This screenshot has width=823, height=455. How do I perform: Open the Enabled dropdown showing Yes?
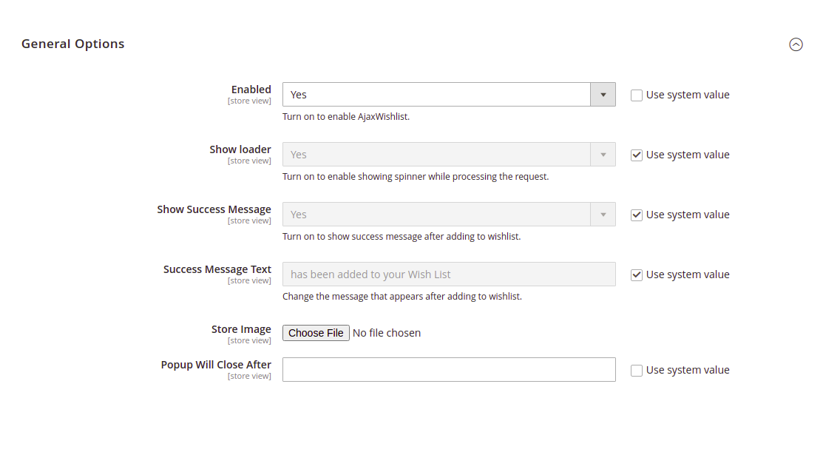[x=448, y=95]
